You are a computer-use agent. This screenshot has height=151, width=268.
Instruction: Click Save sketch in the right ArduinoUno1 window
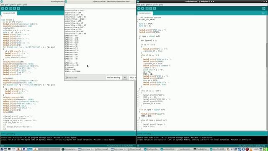pos(155,8)
